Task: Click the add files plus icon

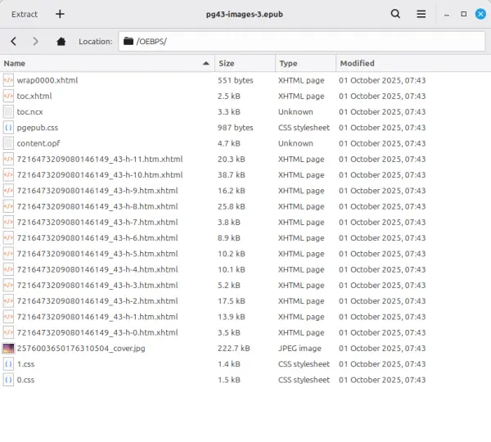Action: (x=60, y=14)
